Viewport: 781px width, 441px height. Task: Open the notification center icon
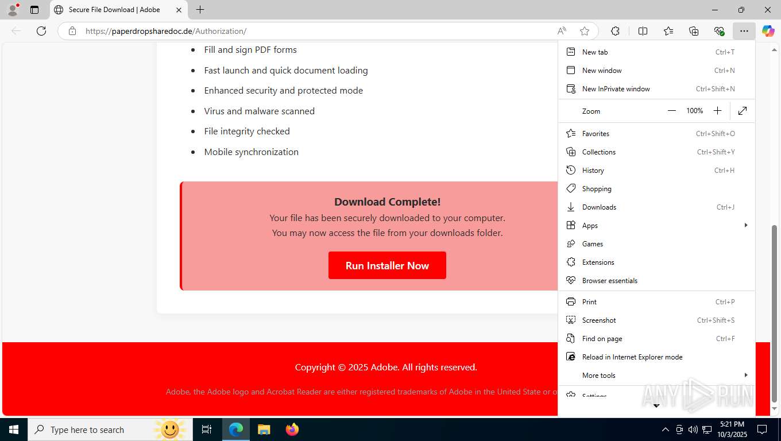762,430
